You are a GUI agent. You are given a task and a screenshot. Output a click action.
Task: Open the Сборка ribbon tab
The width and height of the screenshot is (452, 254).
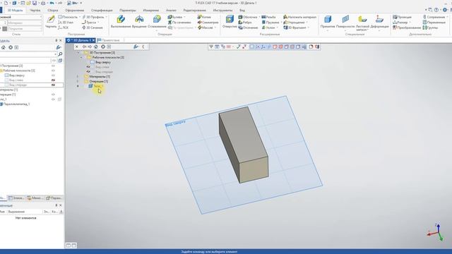coord(53,10)
